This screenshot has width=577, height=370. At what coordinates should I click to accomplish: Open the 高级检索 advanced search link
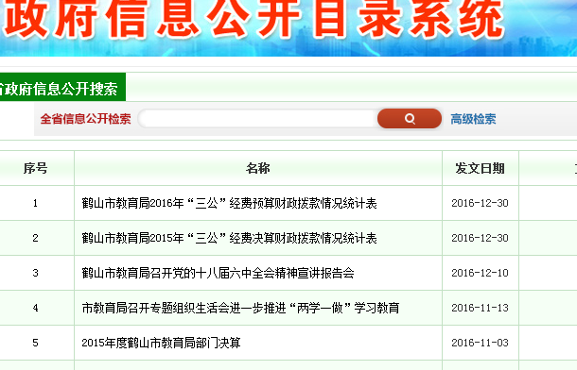pos(473,119)
